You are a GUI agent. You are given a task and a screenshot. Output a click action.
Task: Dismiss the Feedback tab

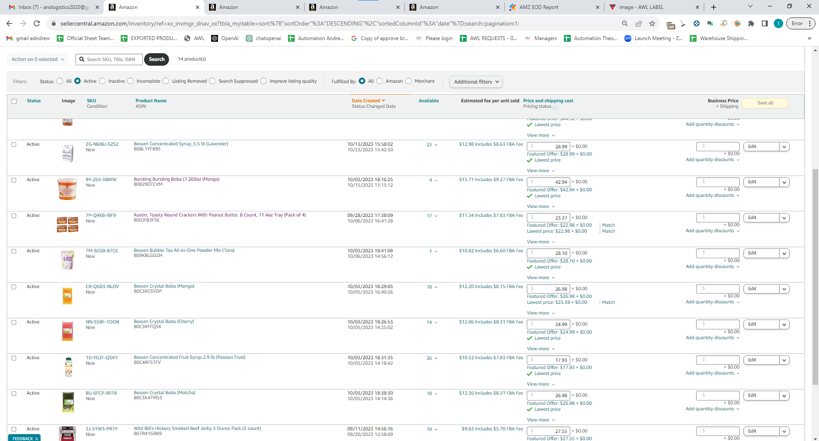click(37, 438)
